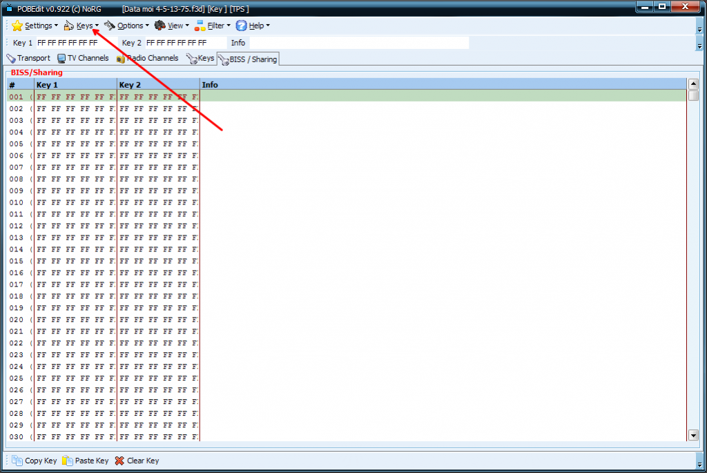Click the Keys toolbar icon
This screenshot has height=473, width=707.
(68, 26)
